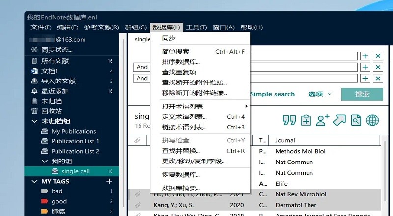Screen dimensions: 393x216
Task: Click the 同步状态... sidebar item
Action: 56,49
